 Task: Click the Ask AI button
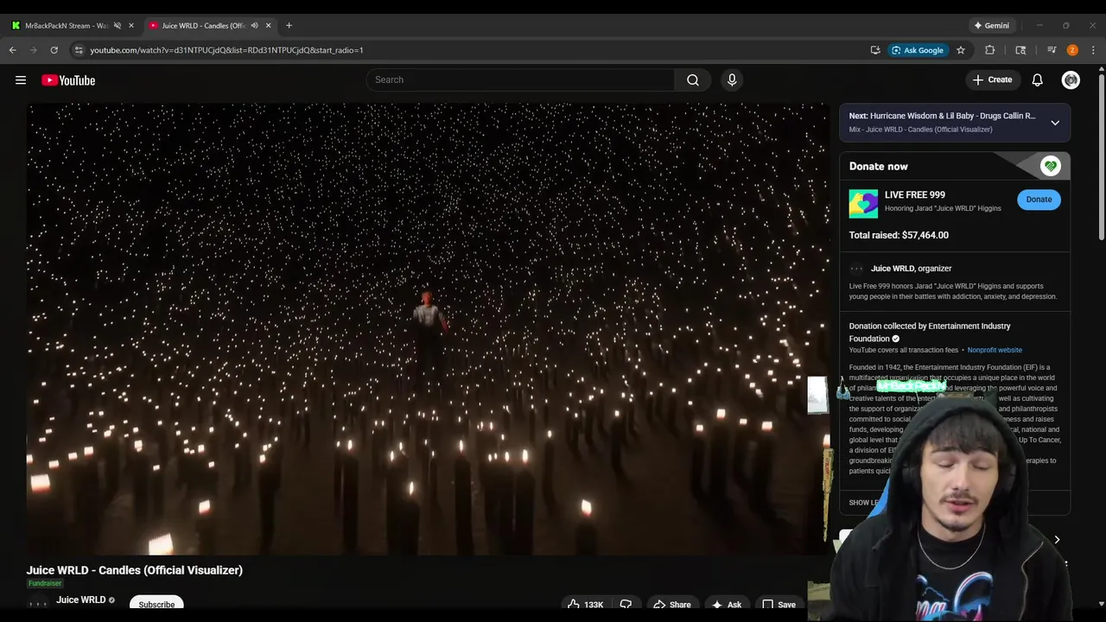pos(726,605)
